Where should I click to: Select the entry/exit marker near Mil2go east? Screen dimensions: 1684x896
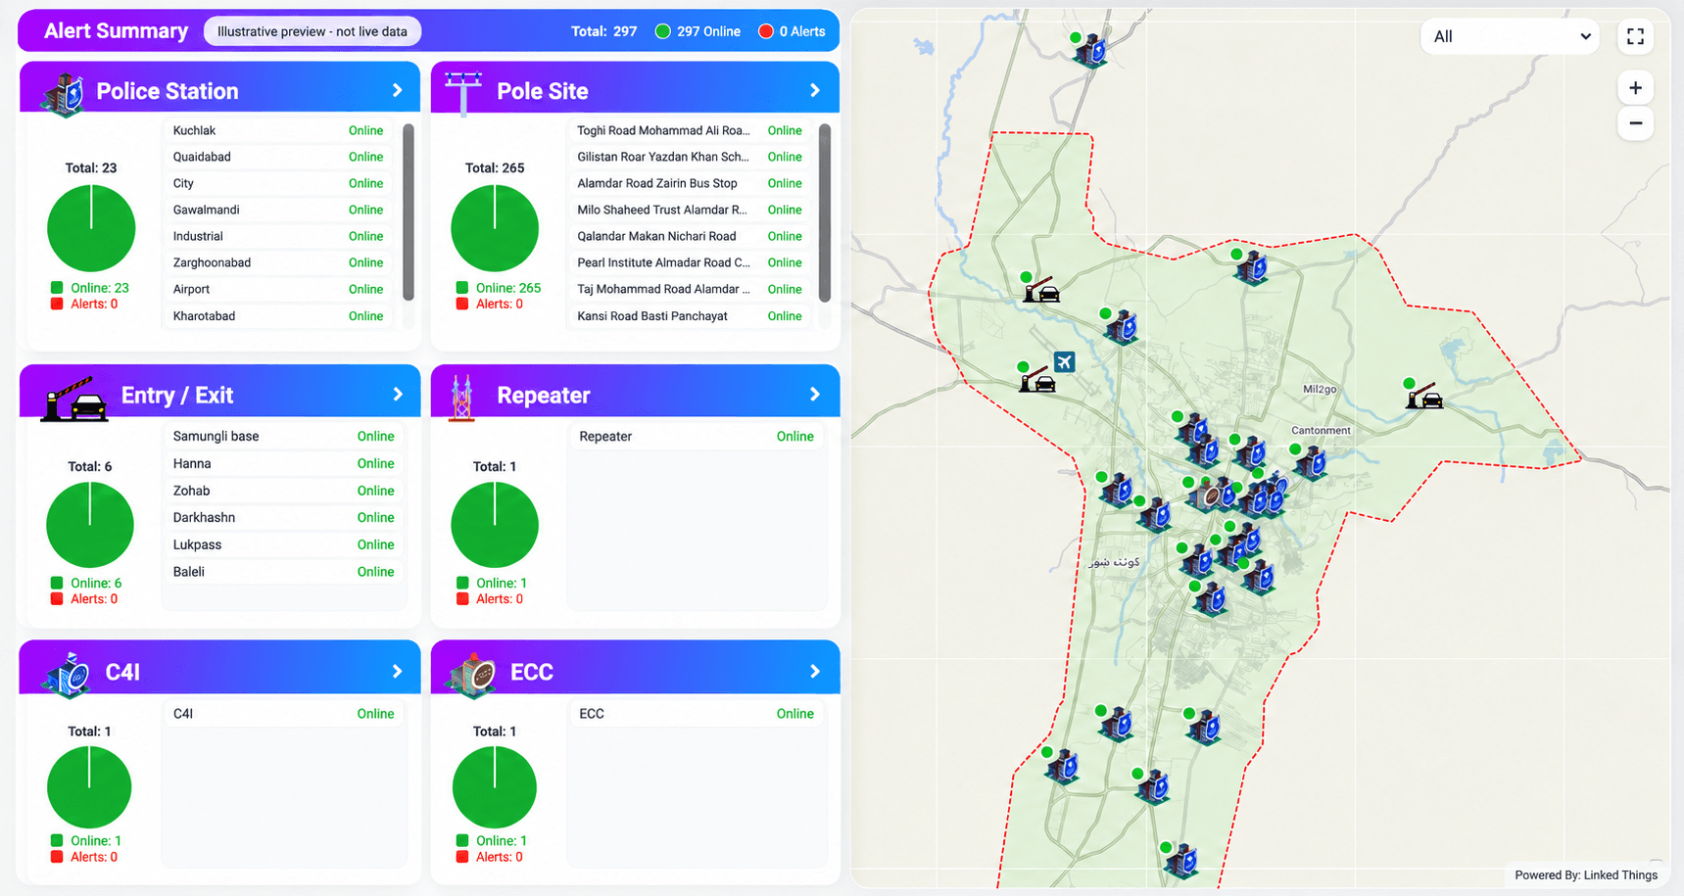tap(1423, 396)
